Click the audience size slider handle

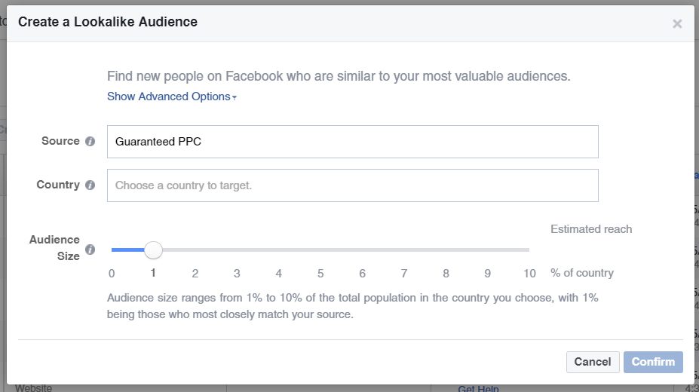tap(153, 250)
